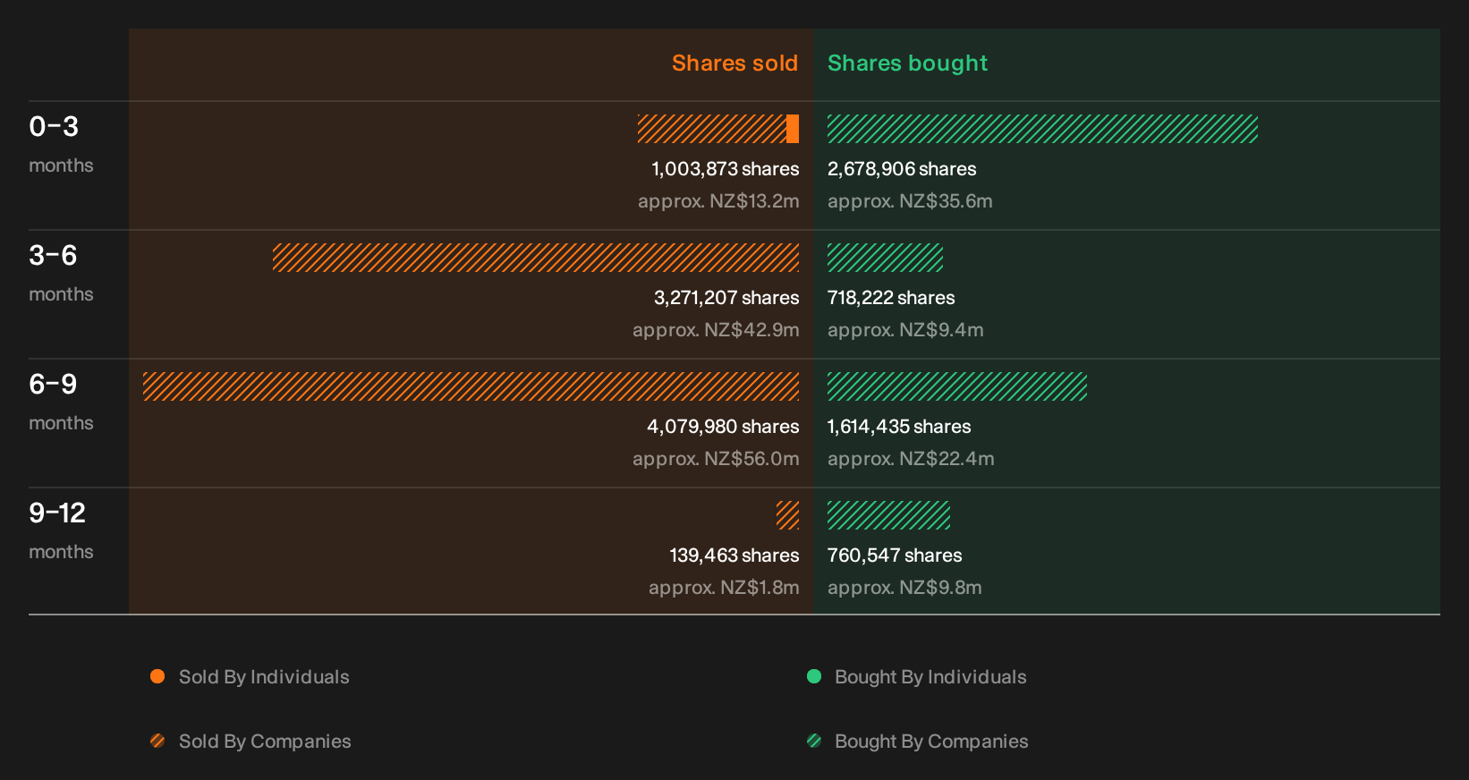Click the 3-6 months bought green bar
Viewport: 1469px width, 780px height.
885,258
